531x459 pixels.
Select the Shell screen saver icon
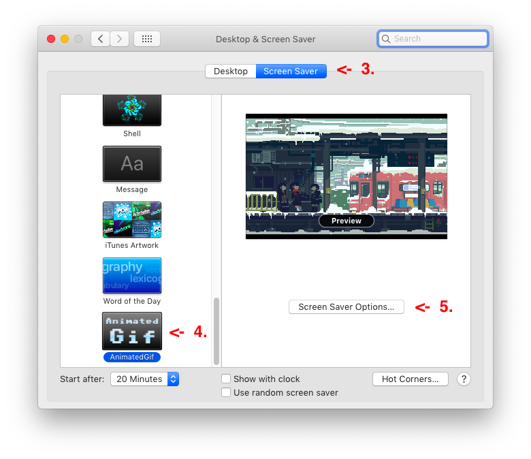pyautogui.click(x=132, y=110)
